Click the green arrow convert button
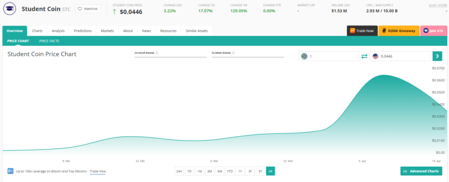449x182 pixels. tap(437, 56)
